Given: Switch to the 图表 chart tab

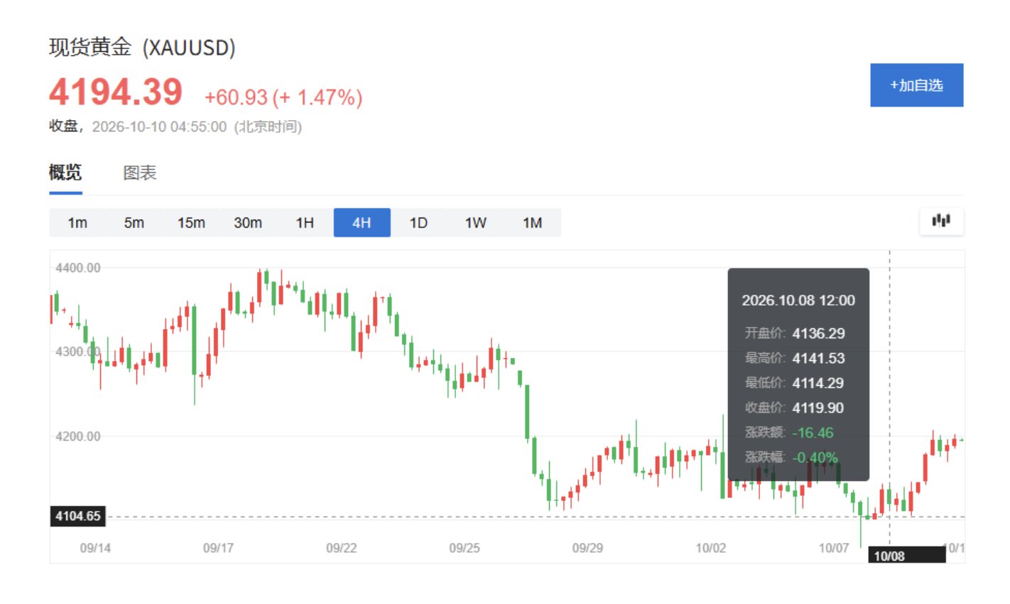Looking at the screenshot, I should tap(139, 173).
